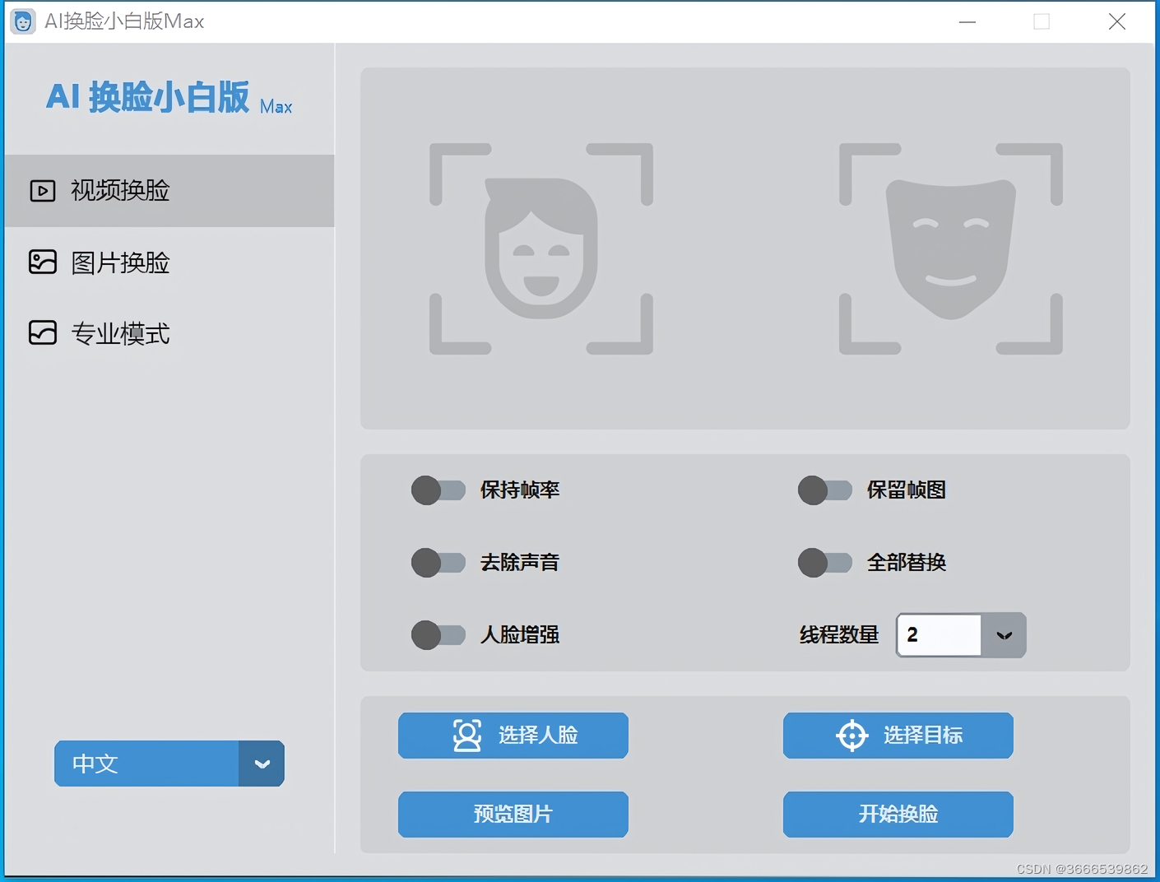The height and width of the screenshot is (882, 1160).
Task: Click the face-scan icon on 选择人脸 button
Action: pos(467,736)
